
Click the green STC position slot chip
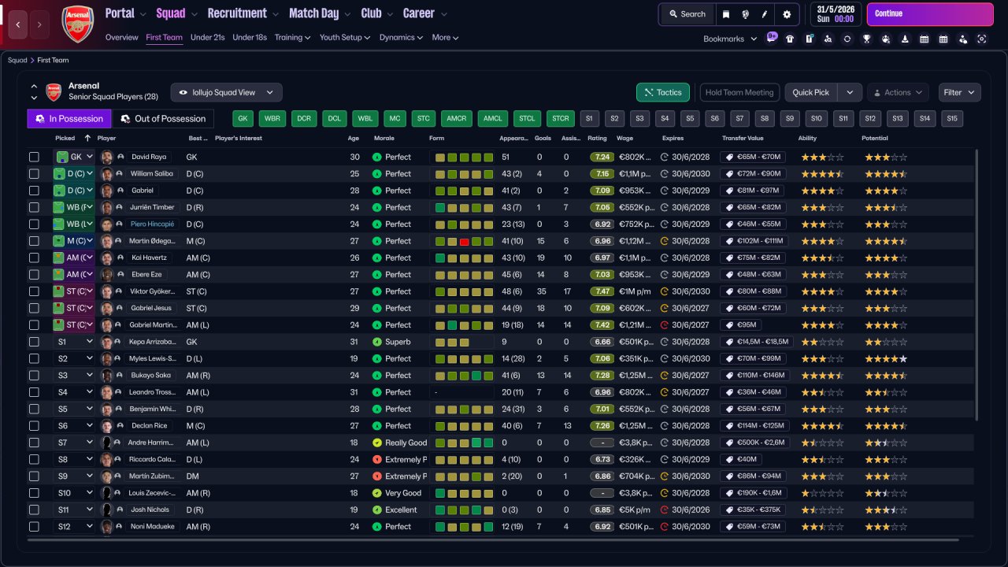(423, 119)
